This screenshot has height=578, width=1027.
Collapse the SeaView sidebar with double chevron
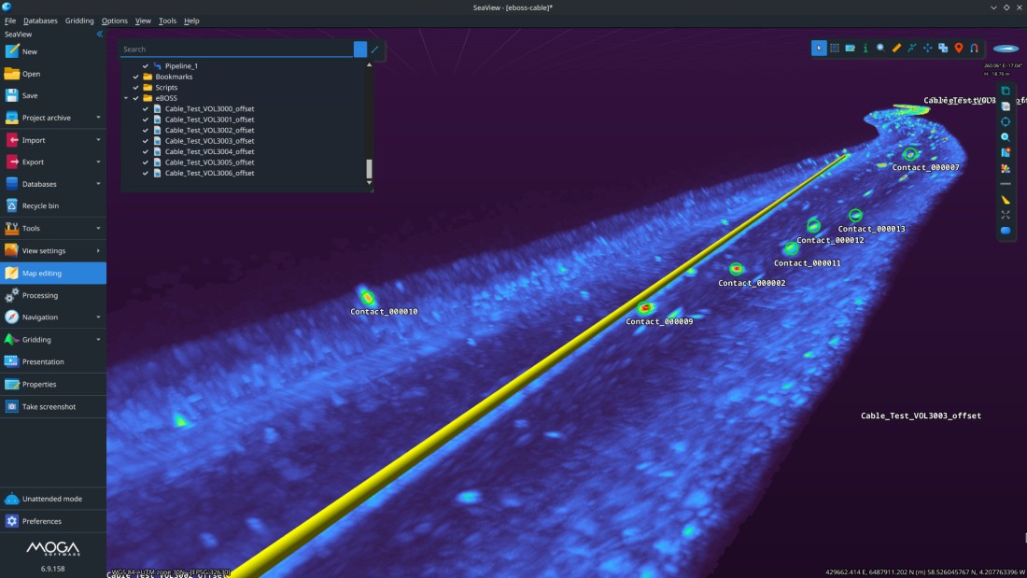[100, 34]
